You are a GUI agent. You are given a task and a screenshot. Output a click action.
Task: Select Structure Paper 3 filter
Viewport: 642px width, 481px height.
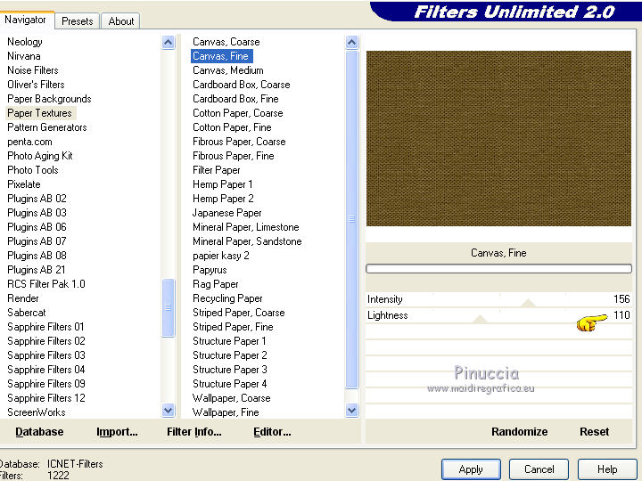coord(230,370)
